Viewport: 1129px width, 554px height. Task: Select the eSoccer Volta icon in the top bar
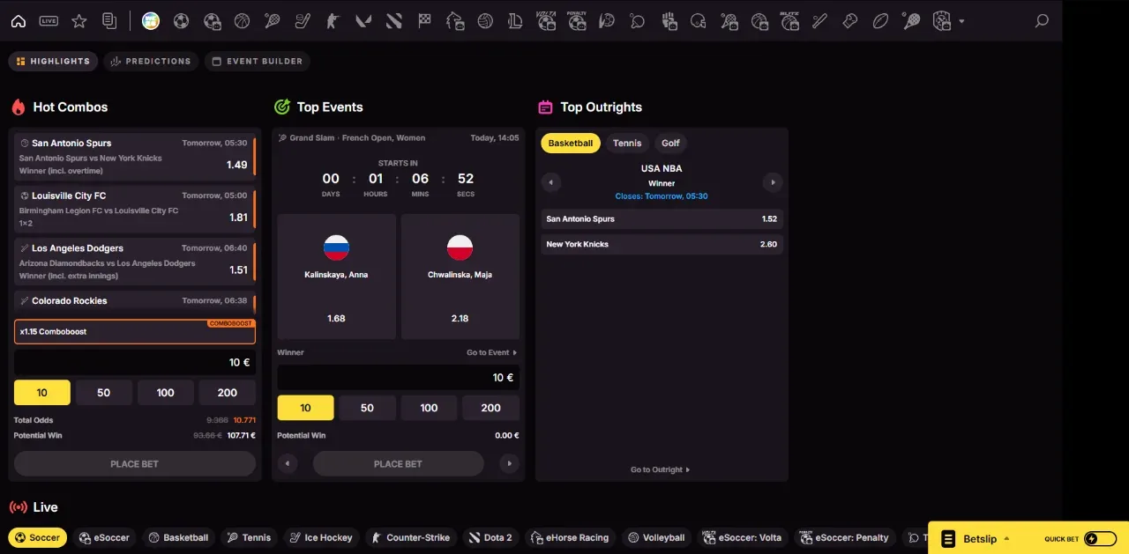point(546,21)
